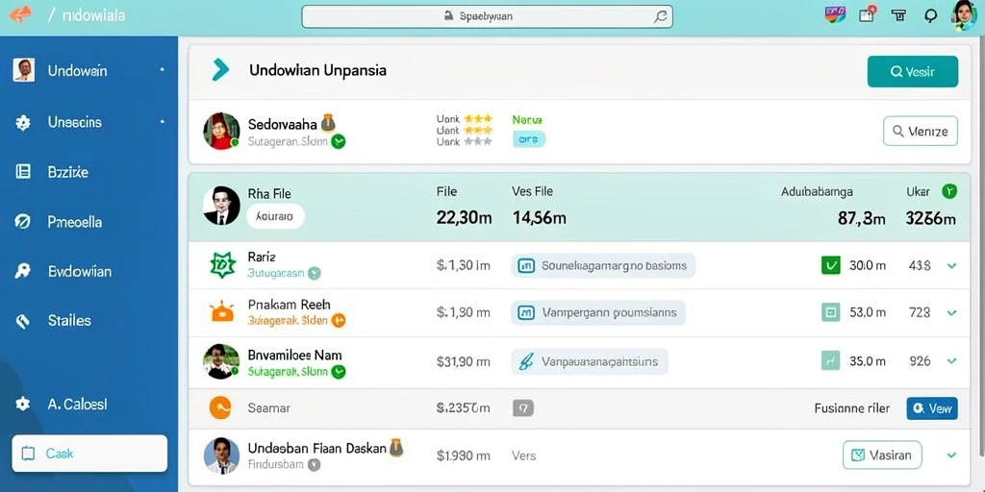Click the orange arrow logo icon

point(19,13)
